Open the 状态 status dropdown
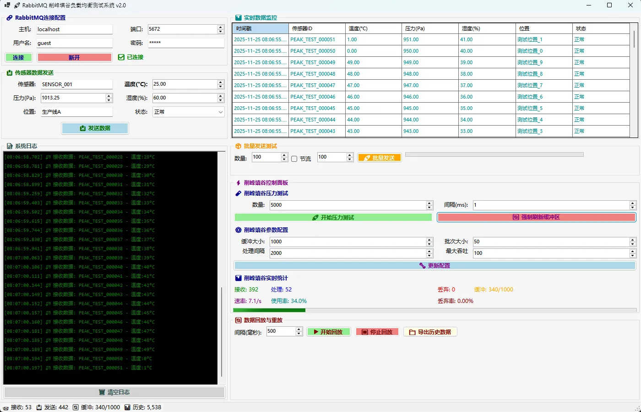 188,112
